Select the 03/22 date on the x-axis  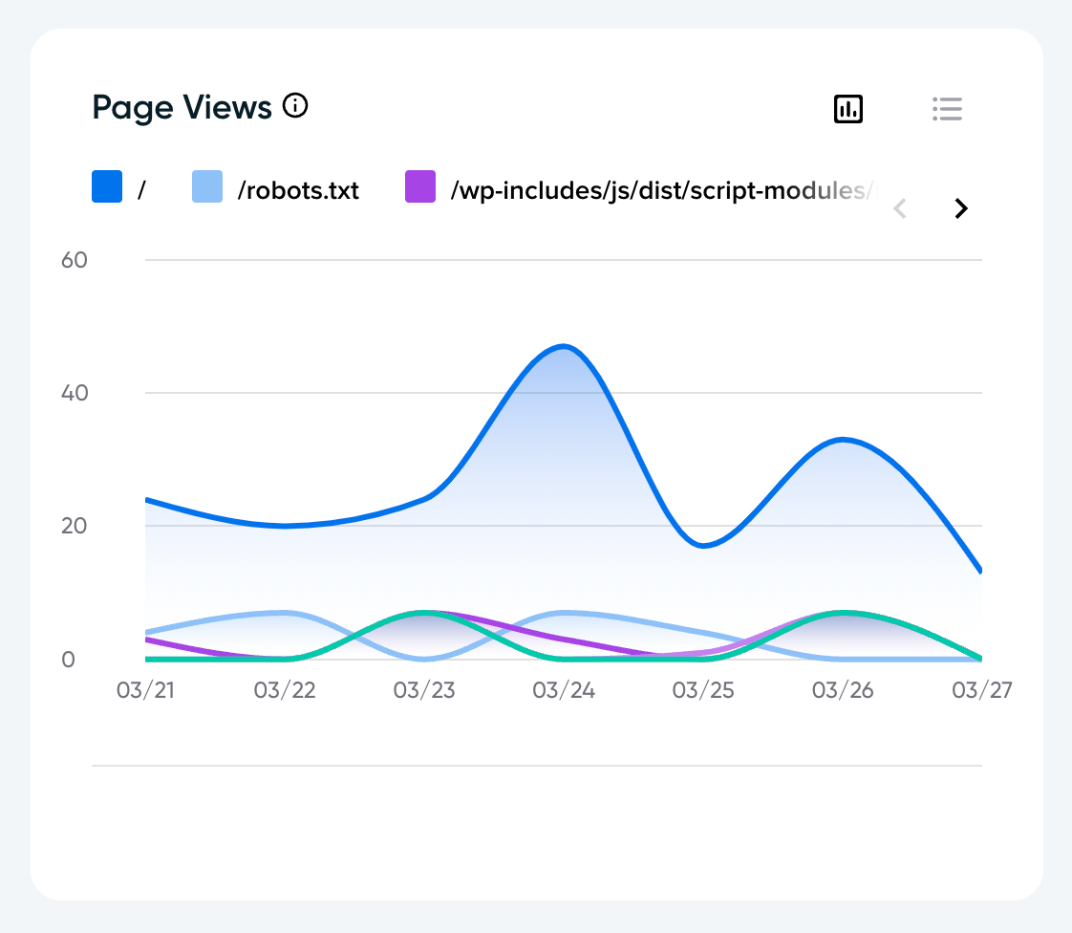click(x=285, y=690)
